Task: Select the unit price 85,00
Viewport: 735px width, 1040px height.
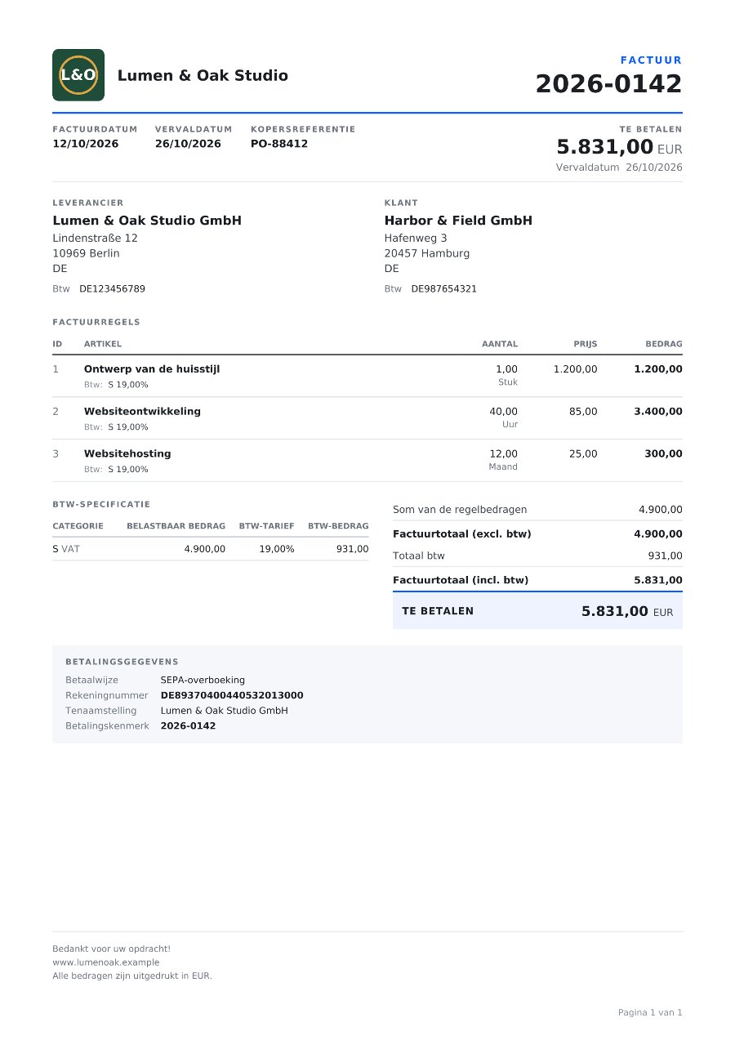Action: [x=583, y=412]
